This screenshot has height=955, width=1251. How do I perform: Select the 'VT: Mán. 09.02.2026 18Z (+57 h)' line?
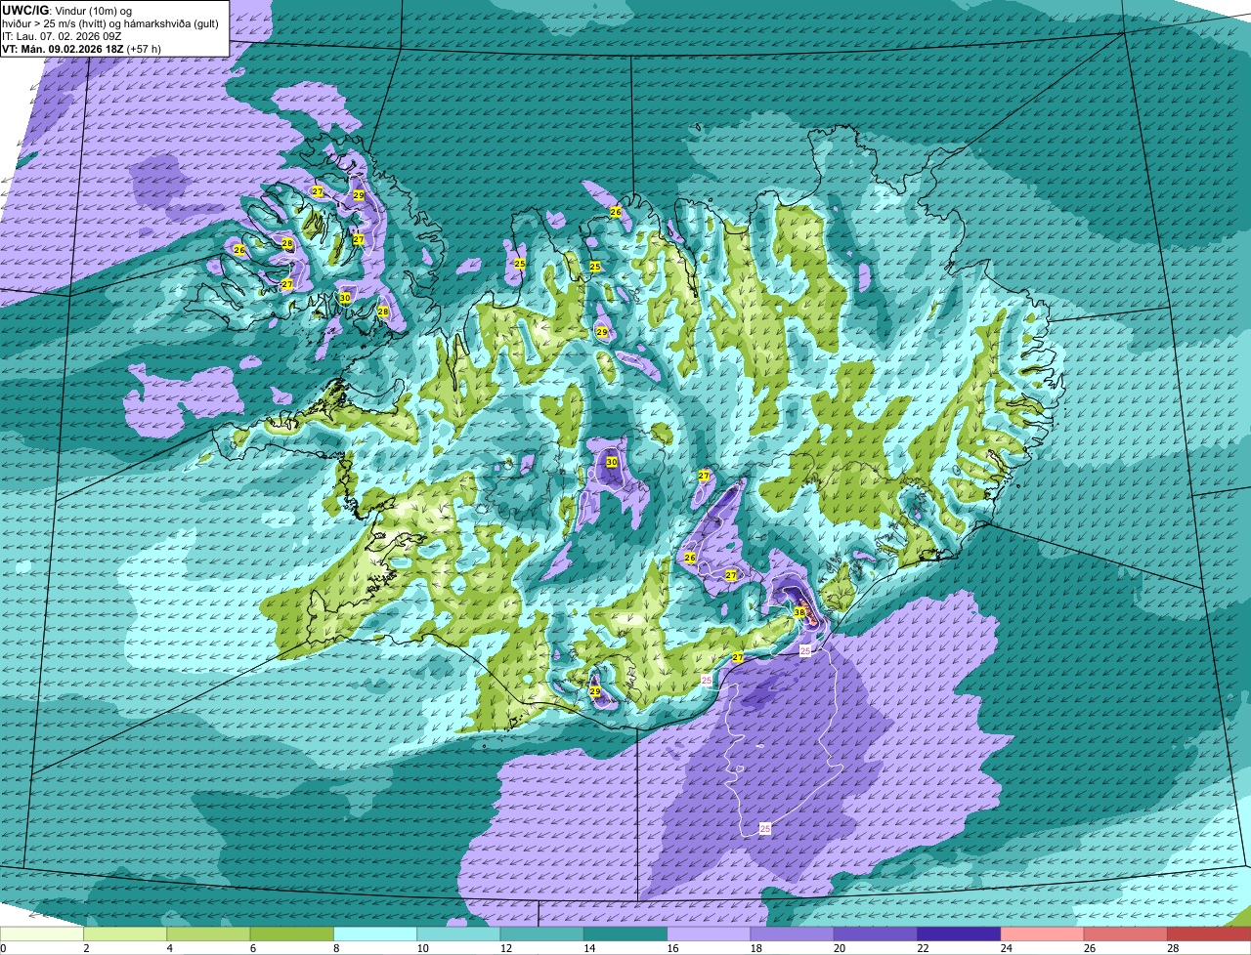(81, 49)
